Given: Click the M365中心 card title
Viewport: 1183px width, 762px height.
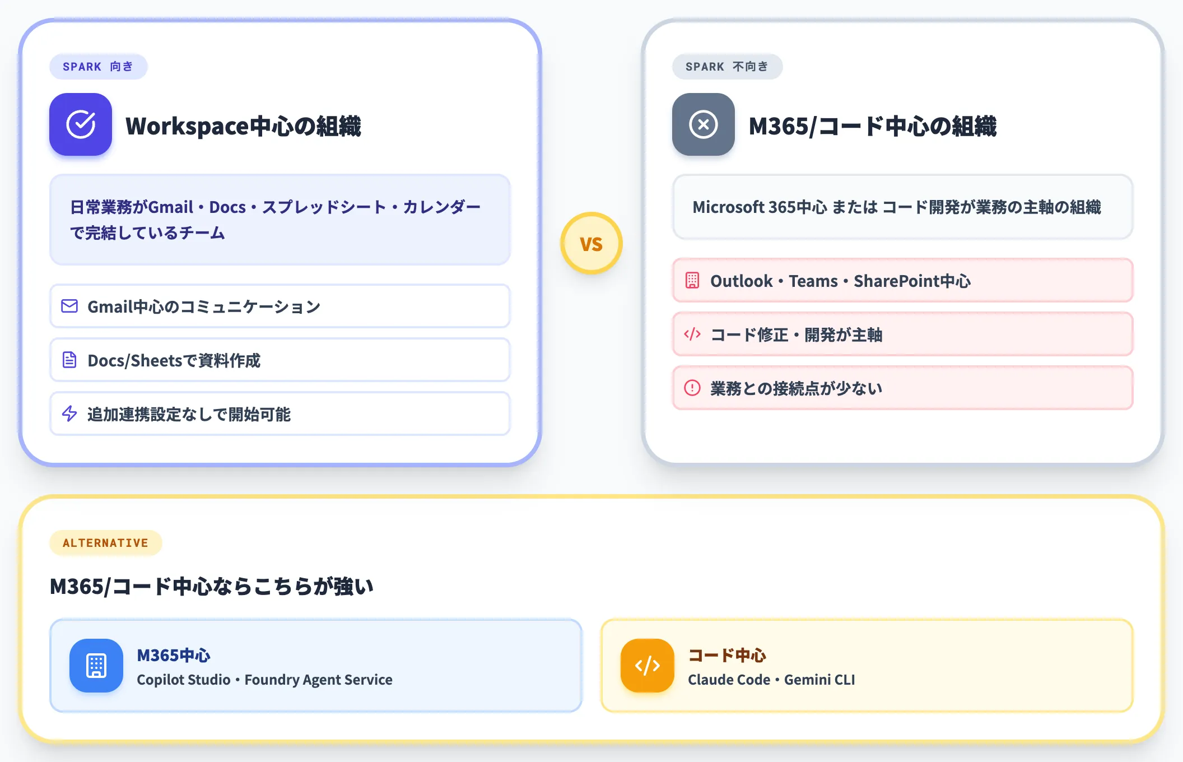Looking at the screenshot, I should [174, 655].
